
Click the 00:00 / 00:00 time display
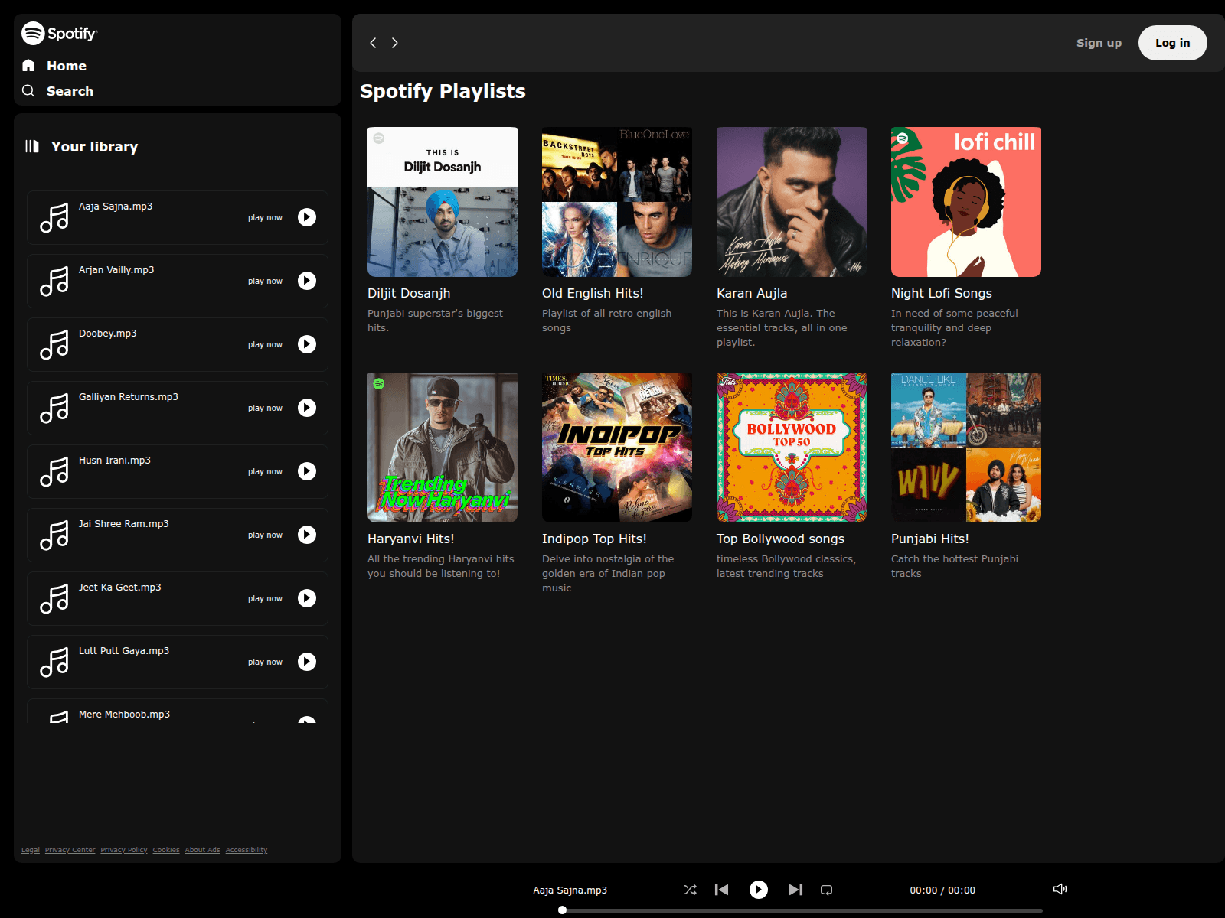(x=942, y=890)
